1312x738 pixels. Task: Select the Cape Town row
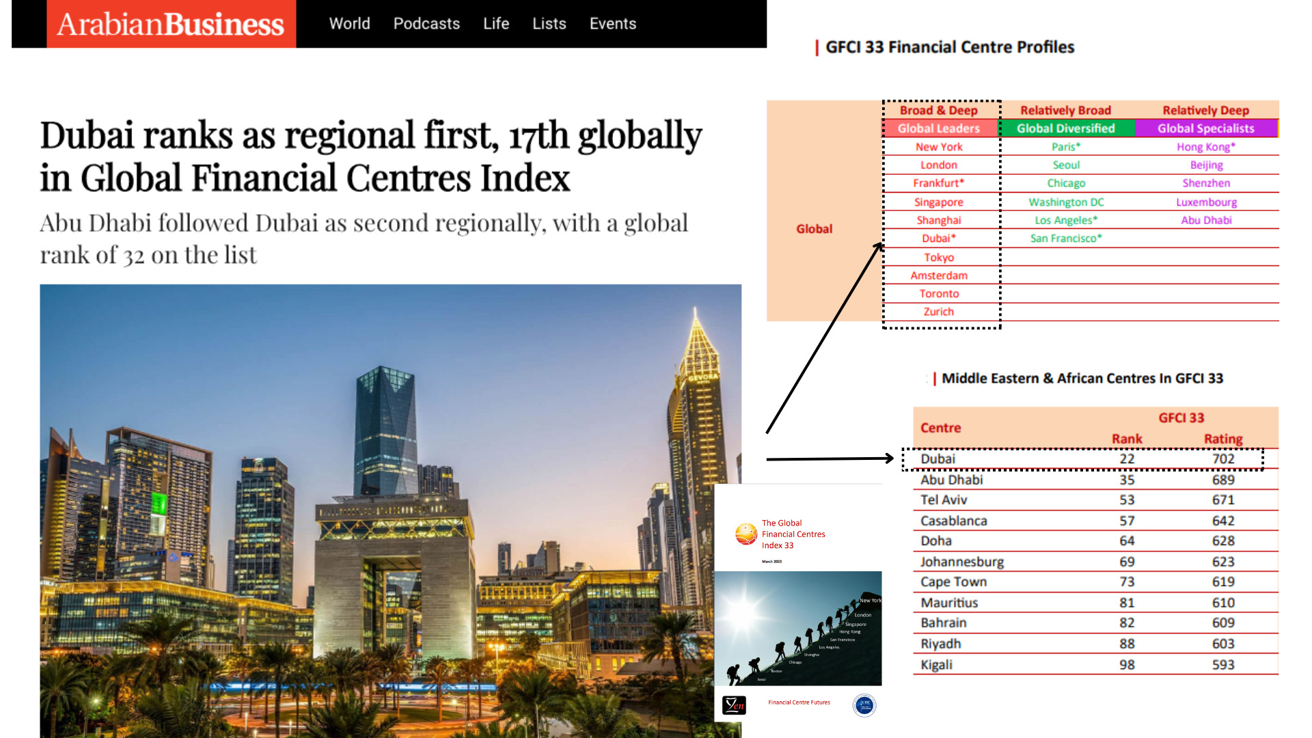coord(1095,582)
